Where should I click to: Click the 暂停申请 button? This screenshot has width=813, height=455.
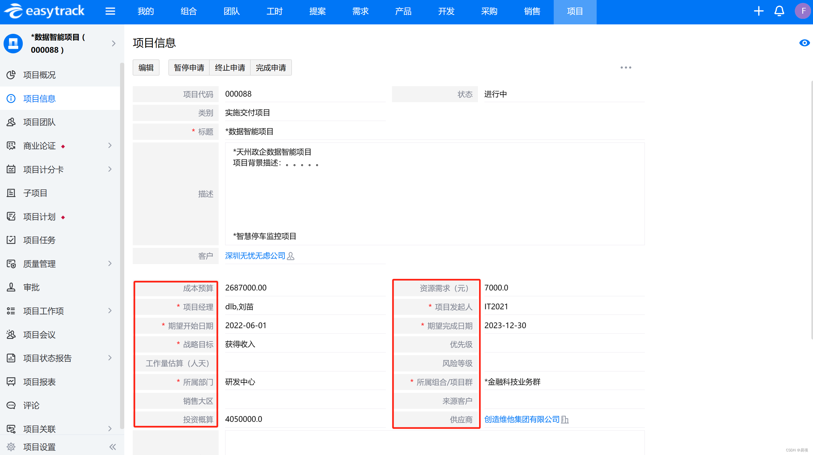click(189, 68)
